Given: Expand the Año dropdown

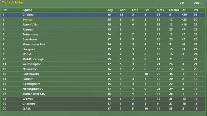Looking at the screenshot, I should pos(198,3).
